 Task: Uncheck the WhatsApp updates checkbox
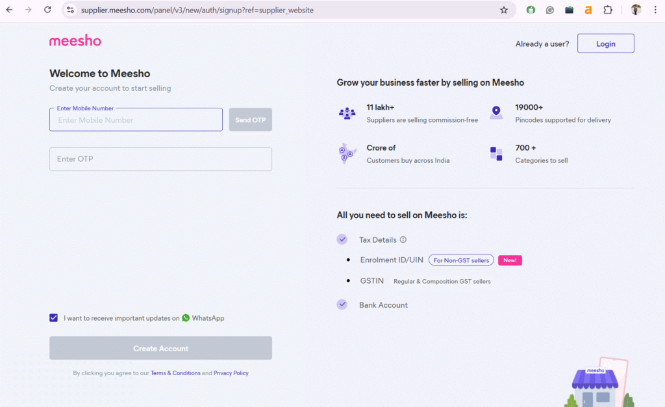click(54, 318)
